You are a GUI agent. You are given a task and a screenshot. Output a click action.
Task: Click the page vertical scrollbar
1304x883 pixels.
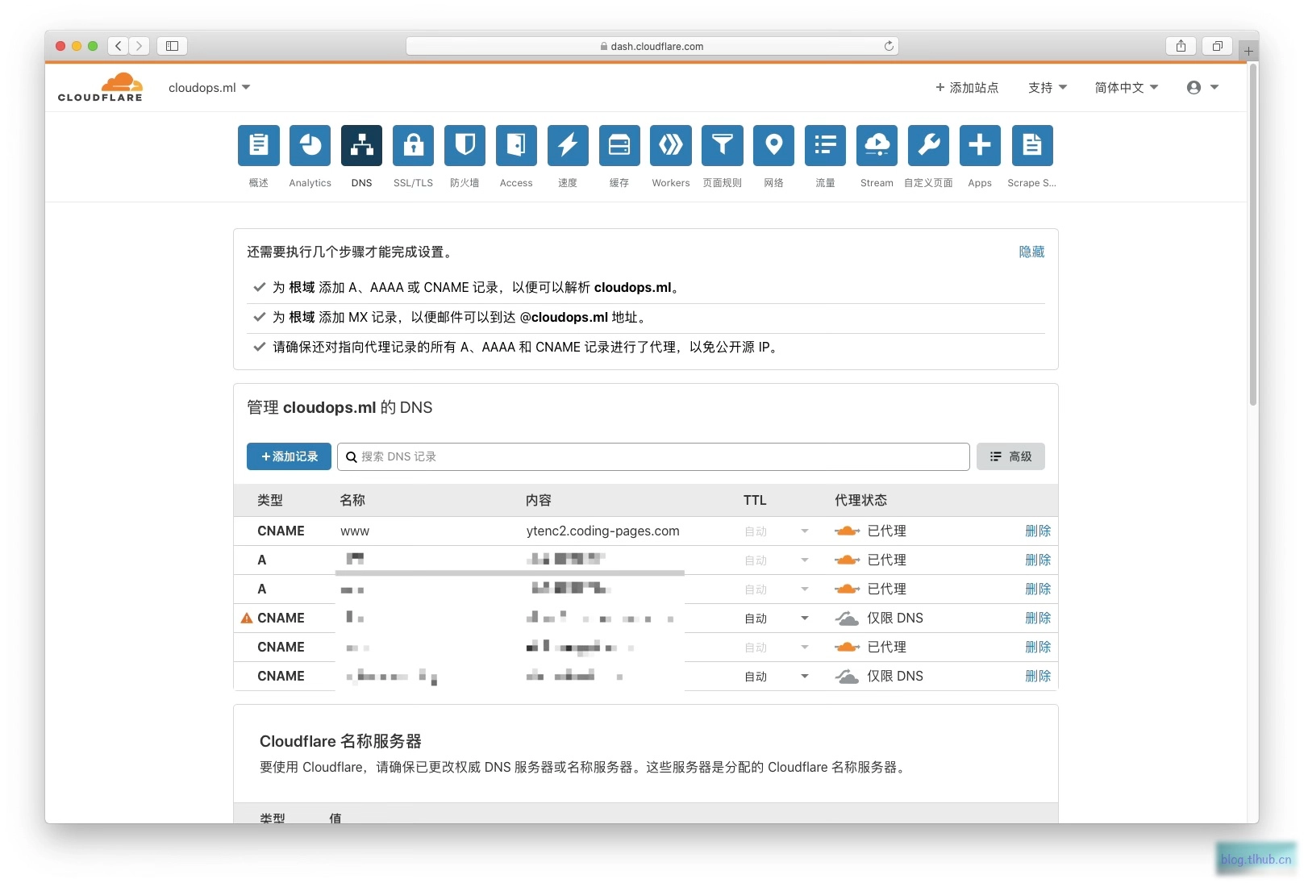point(1253,234)
